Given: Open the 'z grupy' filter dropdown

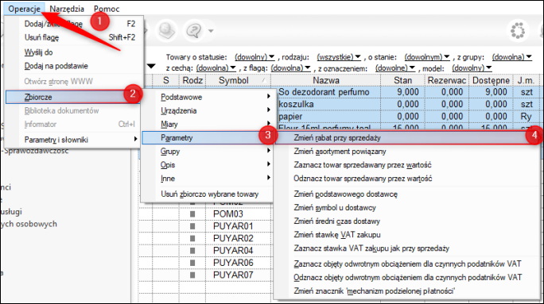Looking at the screenshot, I should 511,57.
